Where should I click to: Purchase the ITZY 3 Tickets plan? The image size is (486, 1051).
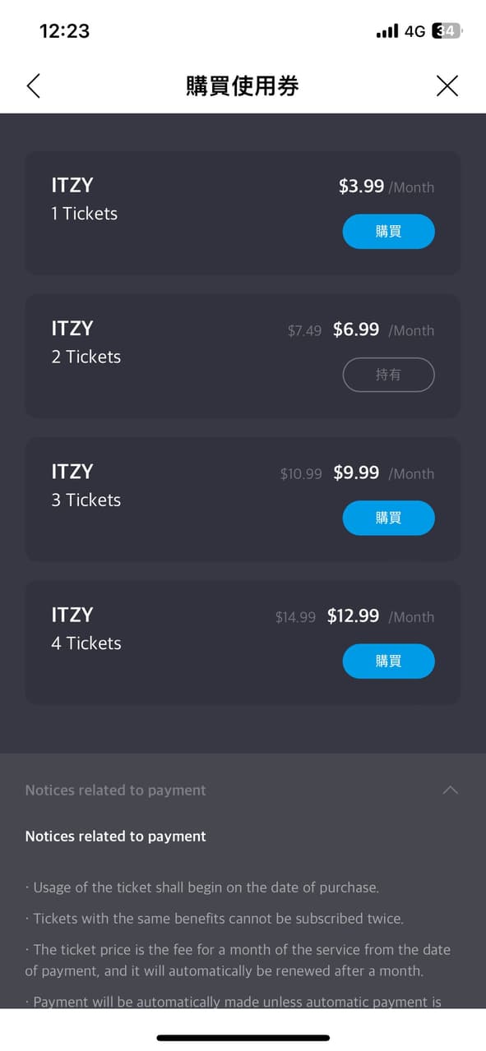(388, 518)
